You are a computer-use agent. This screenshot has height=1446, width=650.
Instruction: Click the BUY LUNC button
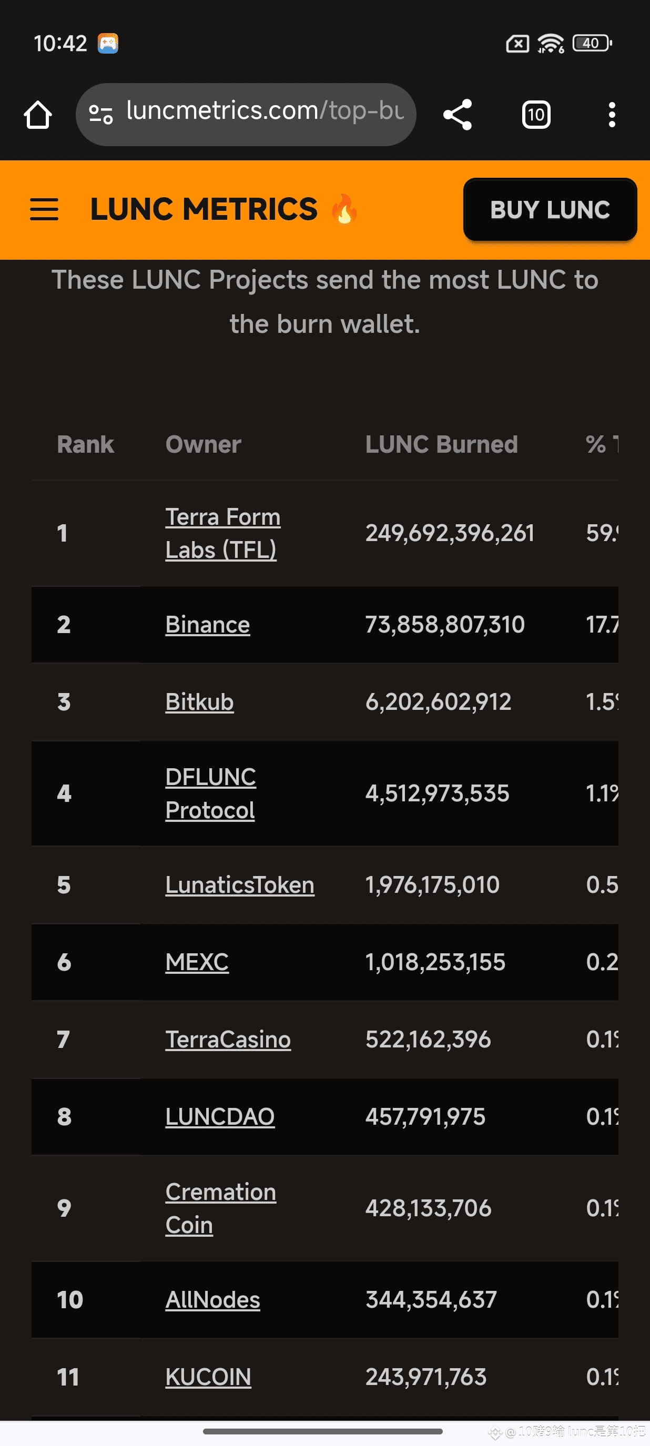550,209
